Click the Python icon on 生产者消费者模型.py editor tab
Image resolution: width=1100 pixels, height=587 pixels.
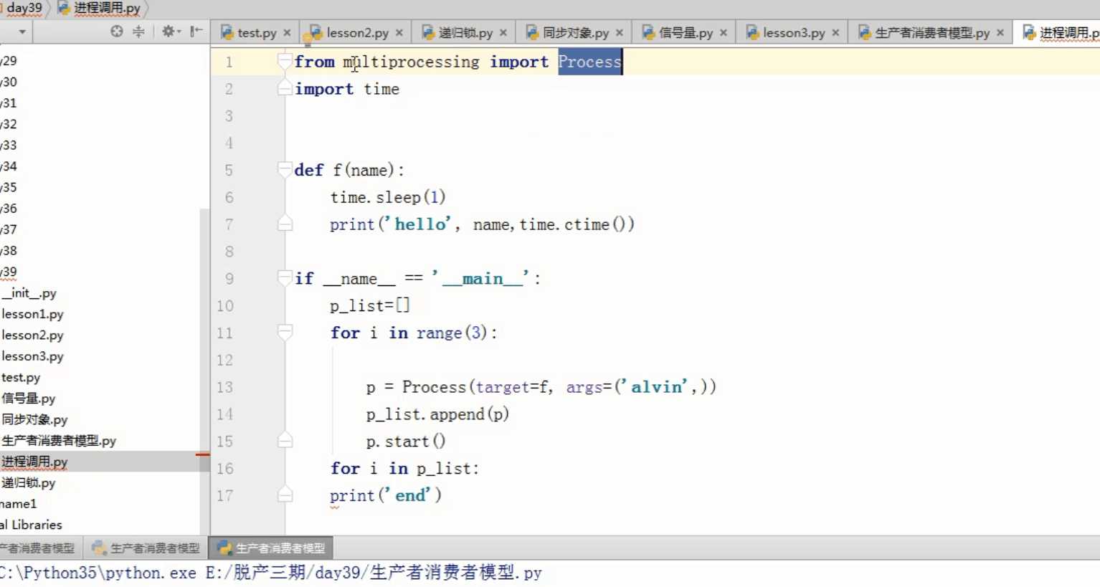(865, 32)
